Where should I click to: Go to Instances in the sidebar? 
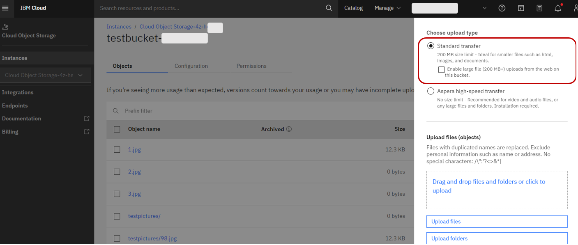click(14, 58)
